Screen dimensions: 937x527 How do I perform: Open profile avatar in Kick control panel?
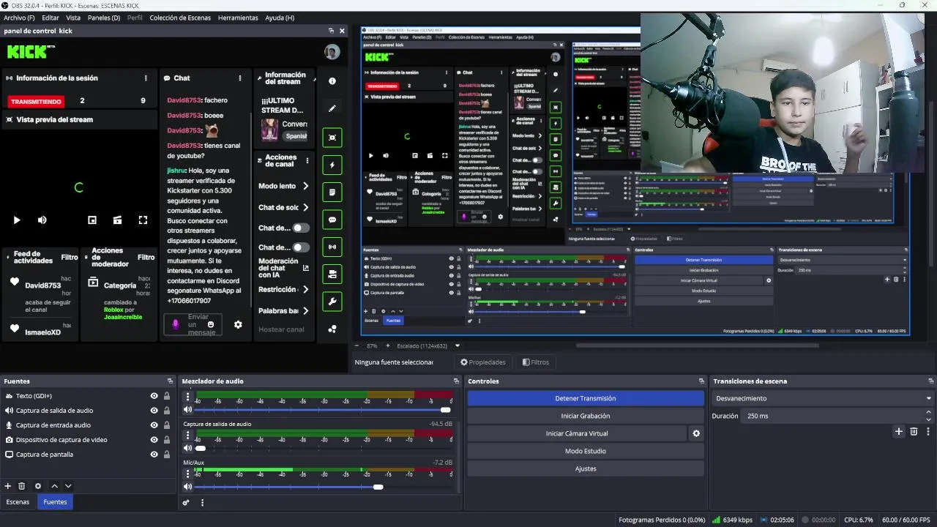tap(332, 52)
